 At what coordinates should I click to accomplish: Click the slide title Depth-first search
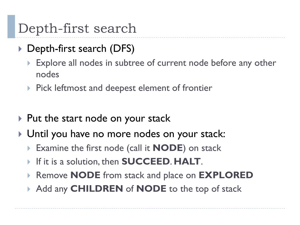pyautogui.click(x=77, y=28)
